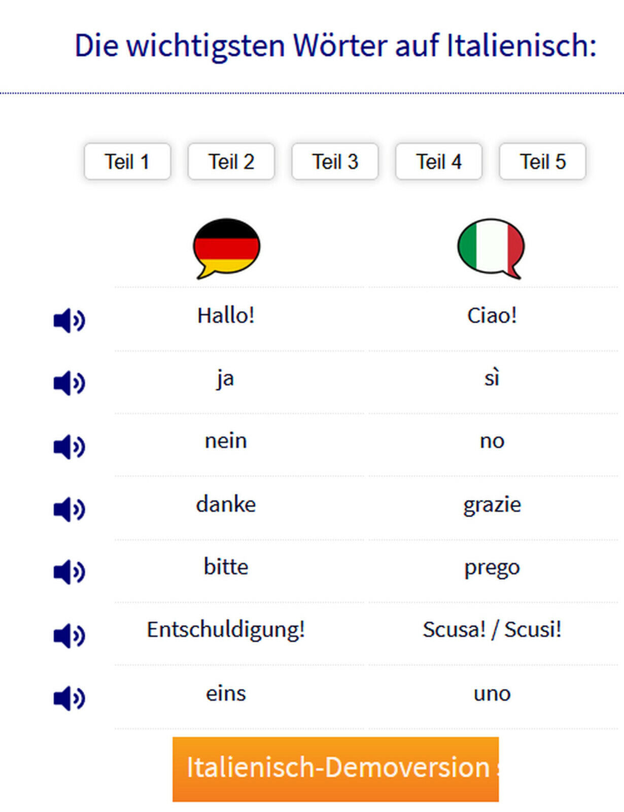Play audio for Entschuldigung! row
624x812 pixels.
point(70,635)
